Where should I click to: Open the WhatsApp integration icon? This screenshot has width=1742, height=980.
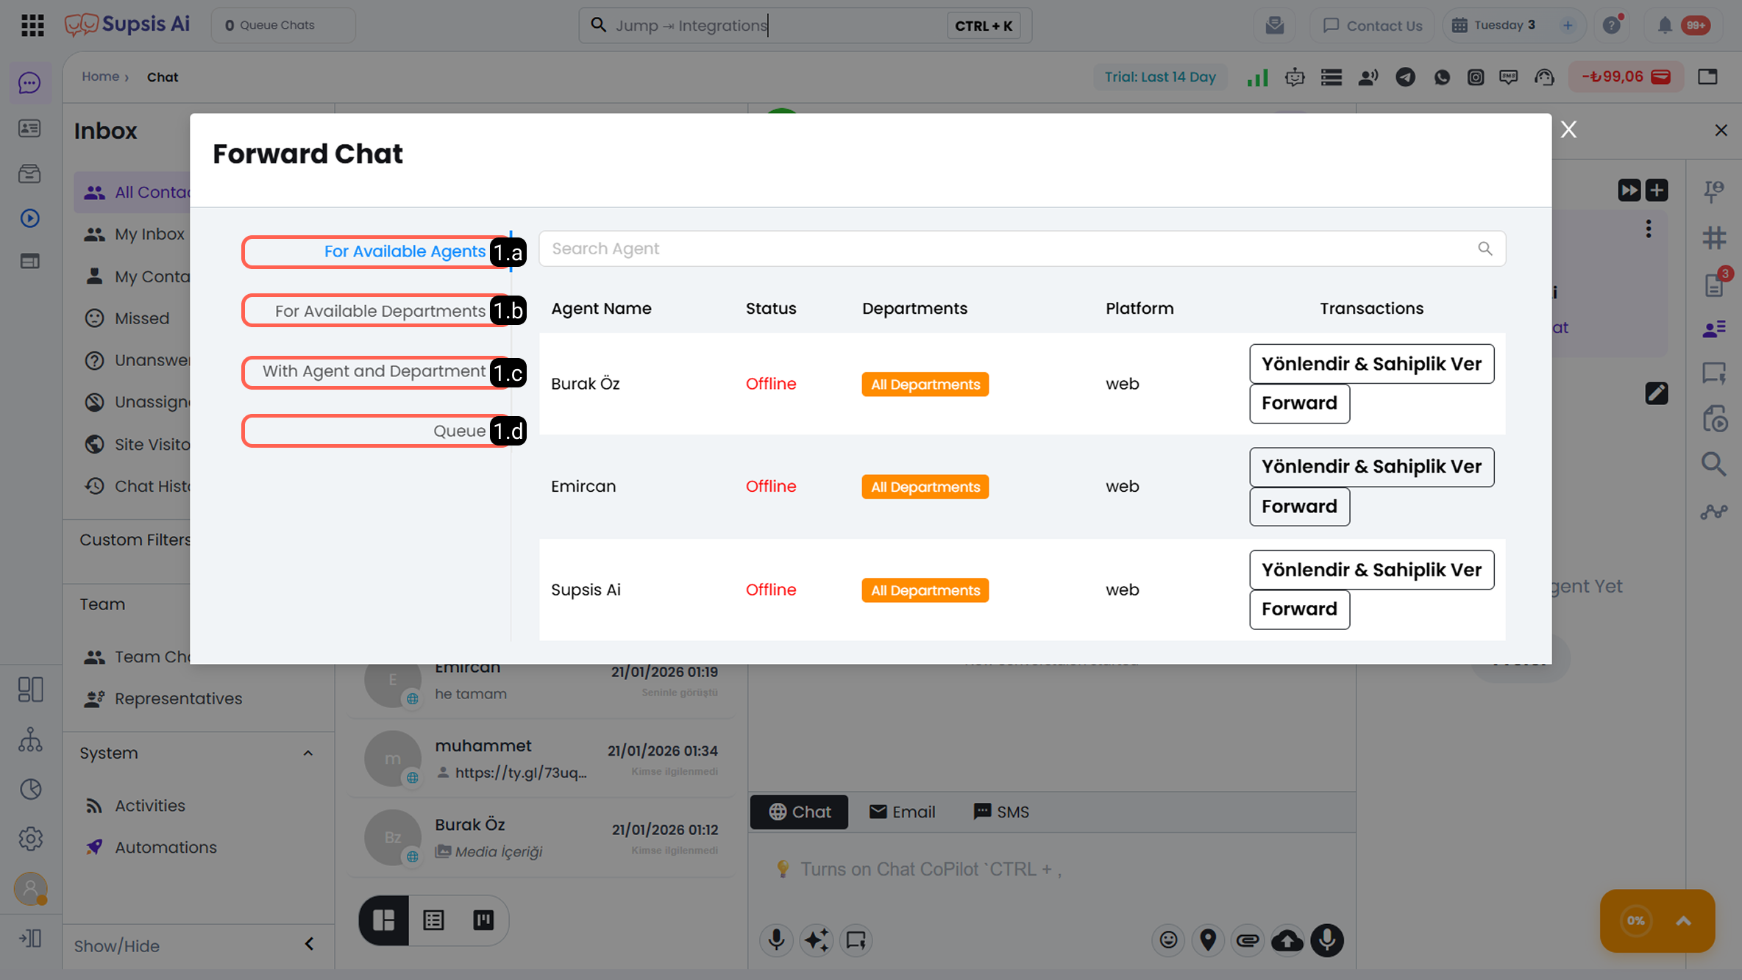(1442, 77)
